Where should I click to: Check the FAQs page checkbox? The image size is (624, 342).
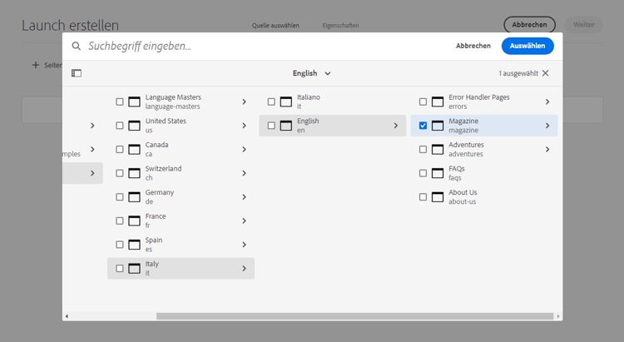coord(423,173)
